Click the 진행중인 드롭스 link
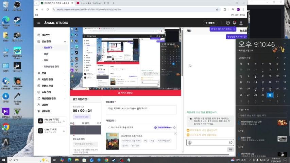290x163 pixels. [163, 127]
